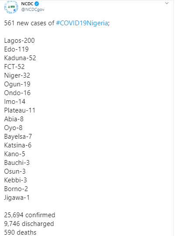The width and height of the screenshot is (176, 236).
Task: Select the Lagos-200 line
Action: coord(20,41)
